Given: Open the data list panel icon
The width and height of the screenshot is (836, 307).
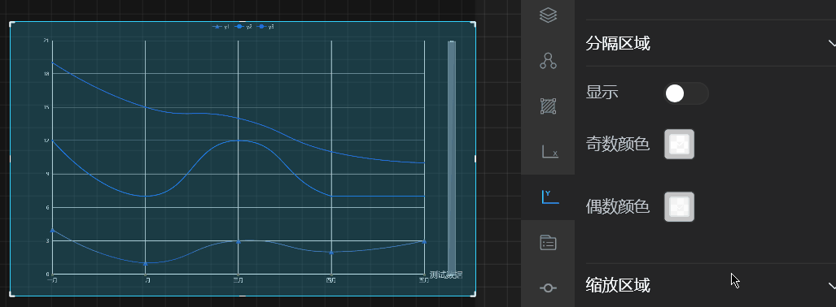Looking at the screenshot, I should click(x=548, y=243).
